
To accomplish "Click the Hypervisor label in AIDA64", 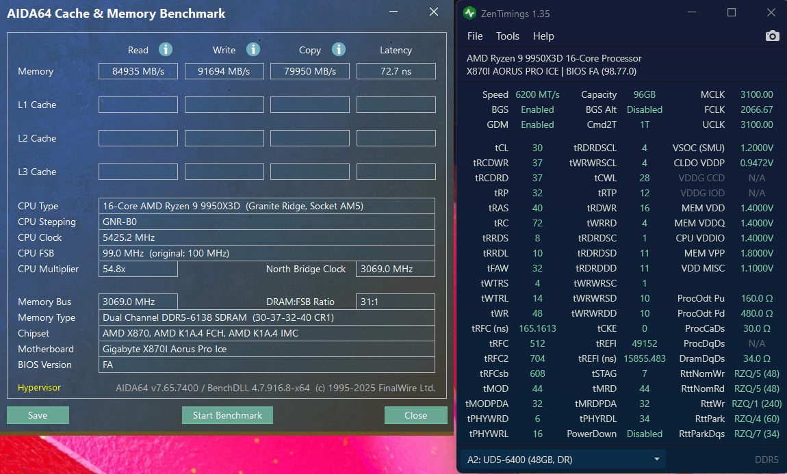I will tap(39, 388).
